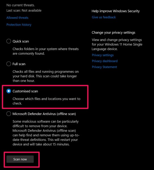Screen dimensions: 154x170
Task: Open the Privacy settings link
Action: (103, 55)
